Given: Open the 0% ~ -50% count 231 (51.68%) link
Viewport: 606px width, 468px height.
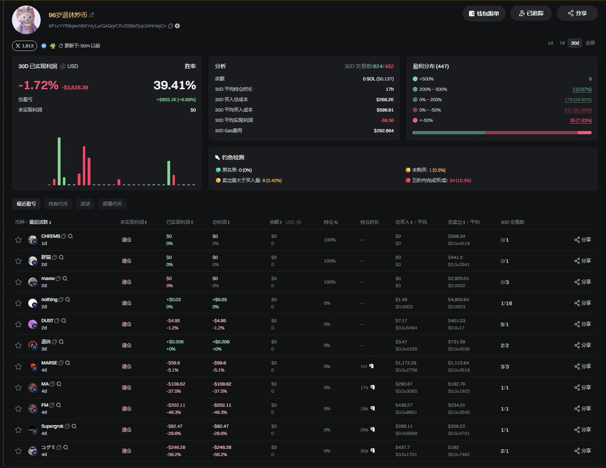Looking at the screenshot, I should [578, 110].
